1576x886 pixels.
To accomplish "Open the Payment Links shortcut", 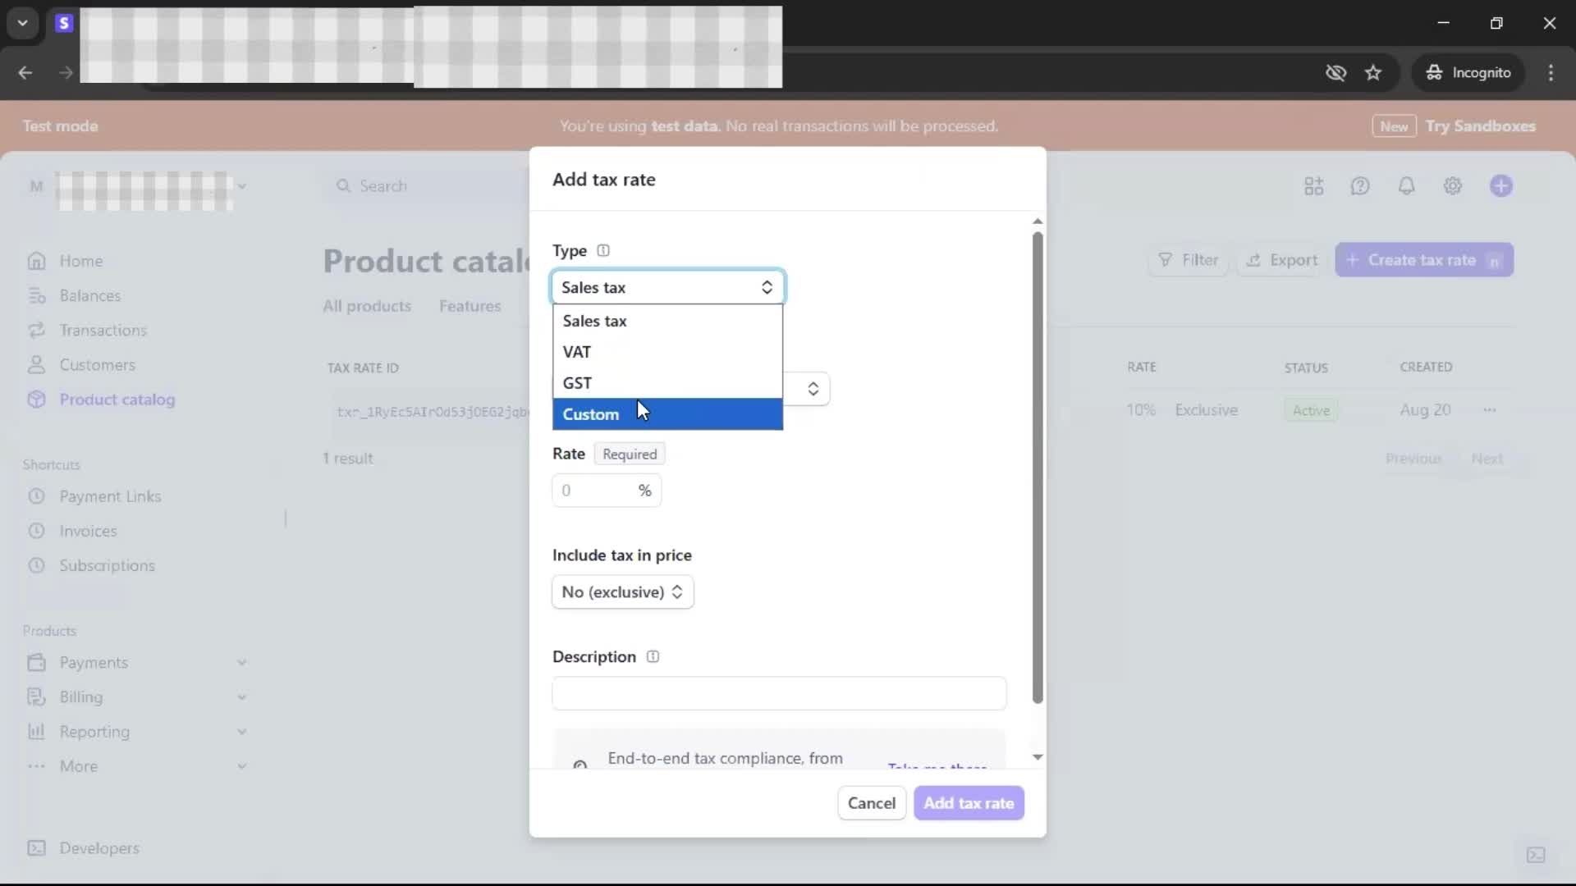I will point(110,496).
